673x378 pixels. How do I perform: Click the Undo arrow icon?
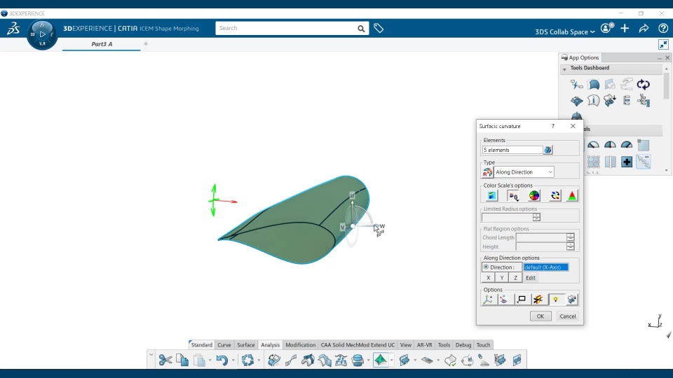tap(222, 360)
